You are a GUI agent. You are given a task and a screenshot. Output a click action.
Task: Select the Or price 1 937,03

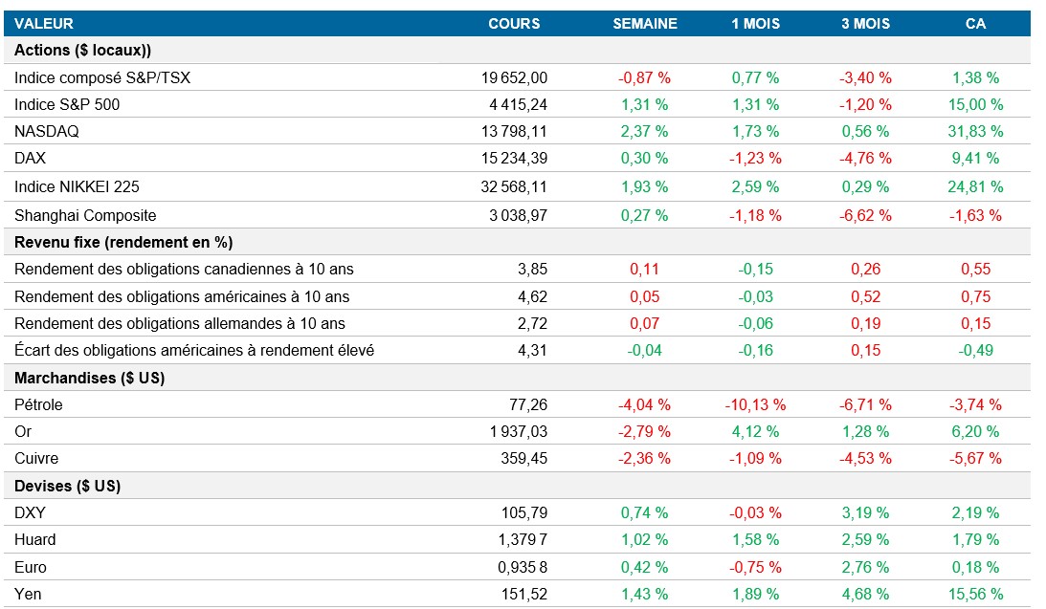pyautogui.click(x=518, y=431)
